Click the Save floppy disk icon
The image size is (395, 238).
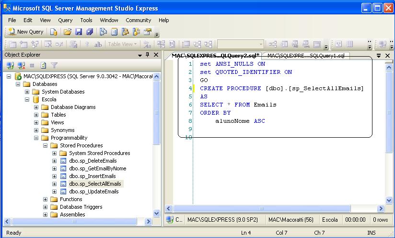[x=79, y=32]
